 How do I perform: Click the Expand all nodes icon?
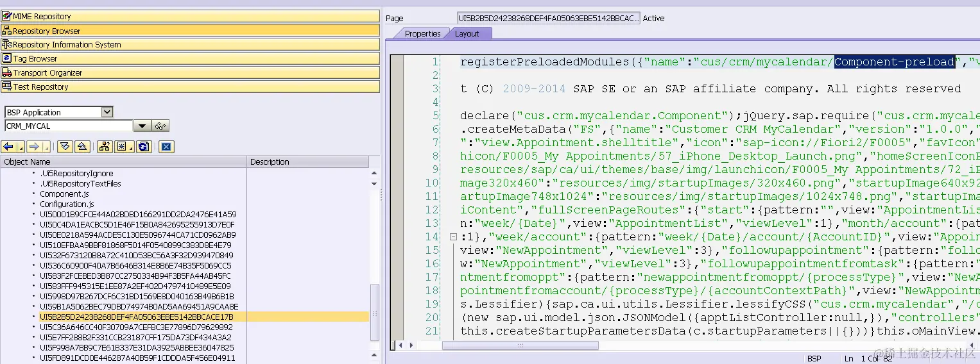click(x=65, y=147)
